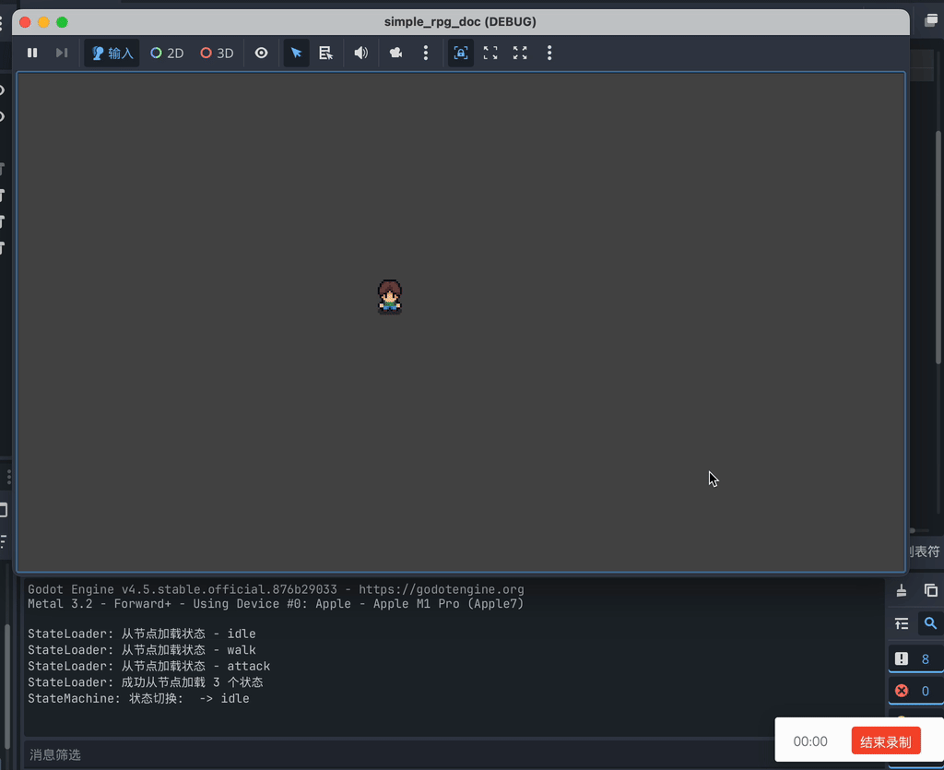
Task: Click the 00:00 recording timer
Action: pyautogui.click(x=809, y=741)
